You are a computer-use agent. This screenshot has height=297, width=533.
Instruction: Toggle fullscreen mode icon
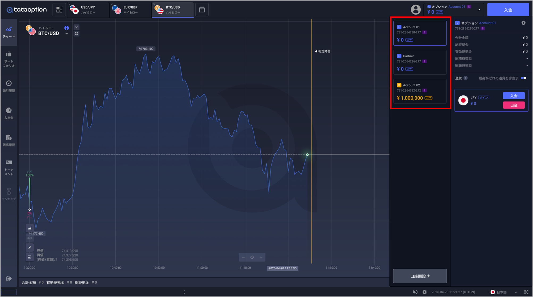tap(526, 292)
